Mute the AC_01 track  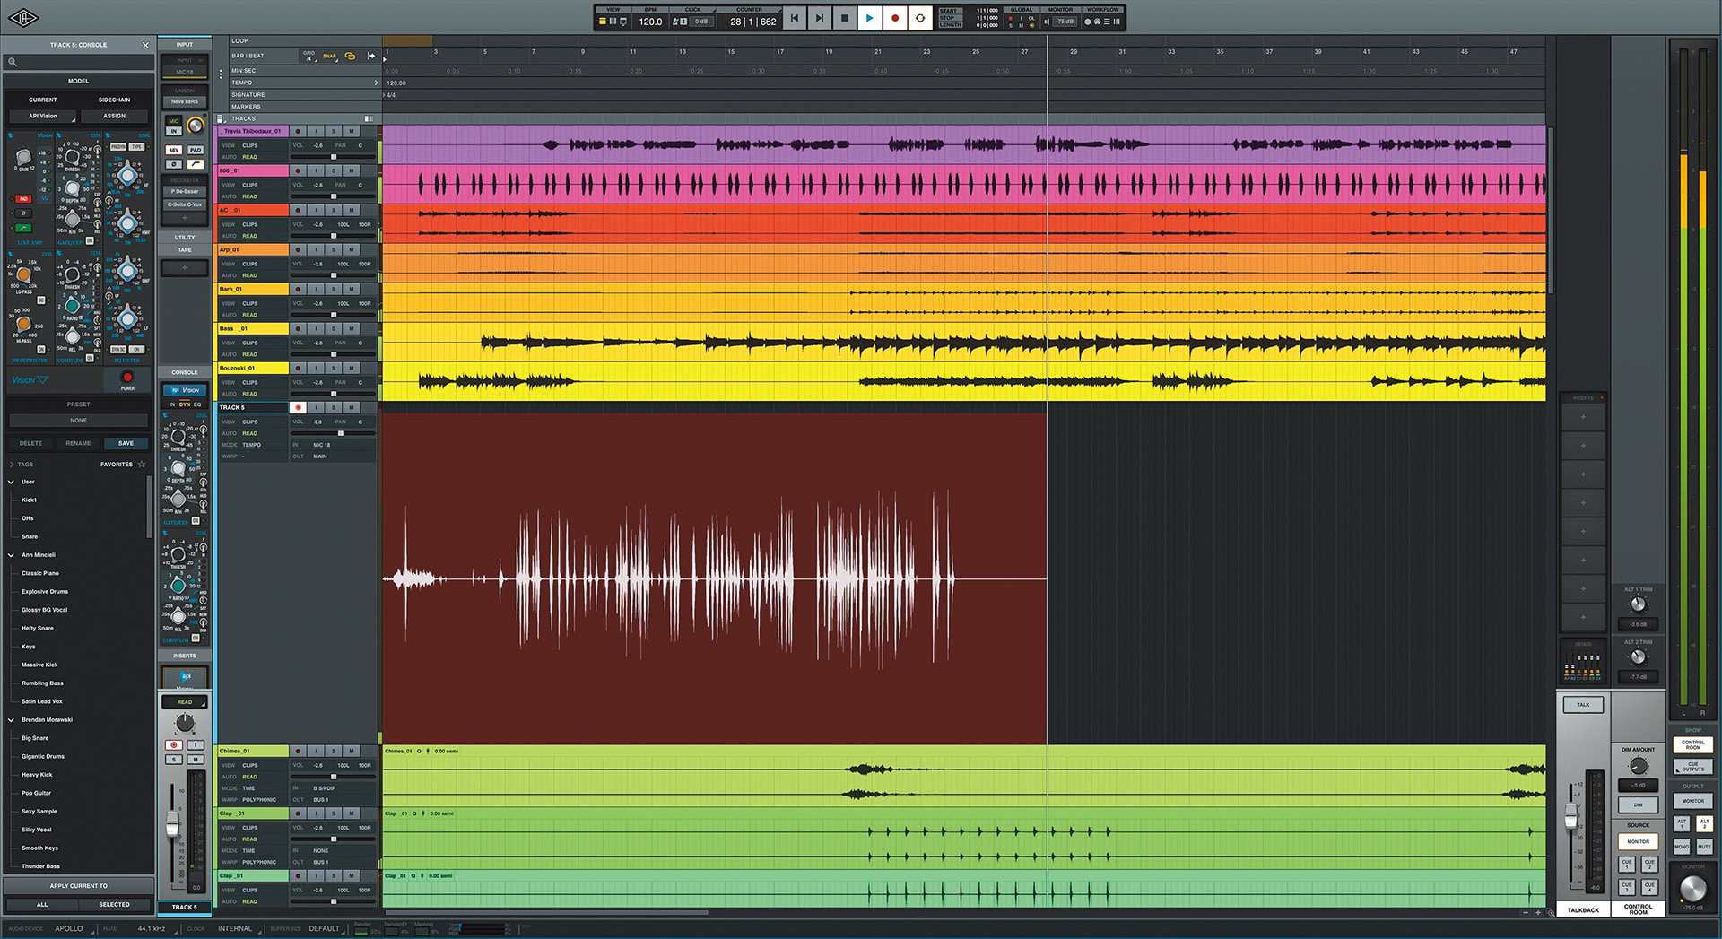coord(352,210)
